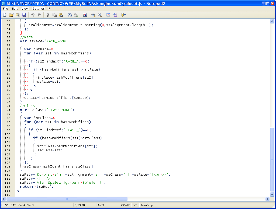Click the vertical scrollbar up arrow
The image size is (276, 209).
click(x=272, y=21)
